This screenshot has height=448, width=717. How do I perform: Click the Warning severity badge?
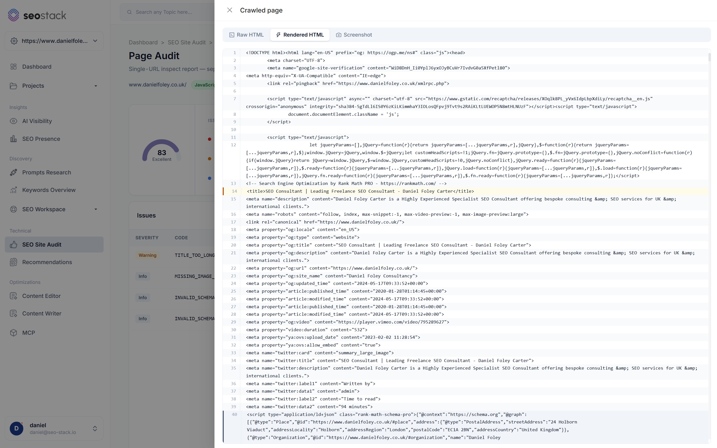147,255
